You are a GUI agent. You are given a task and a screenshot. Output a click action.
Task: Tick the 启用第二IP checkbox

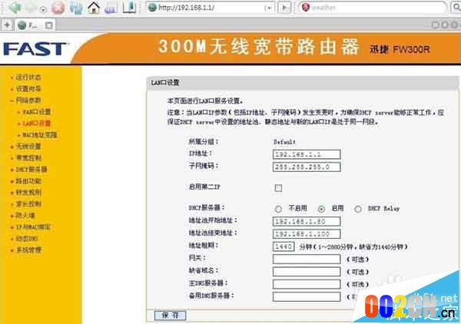pyautogui.click(x=278, y=187)
